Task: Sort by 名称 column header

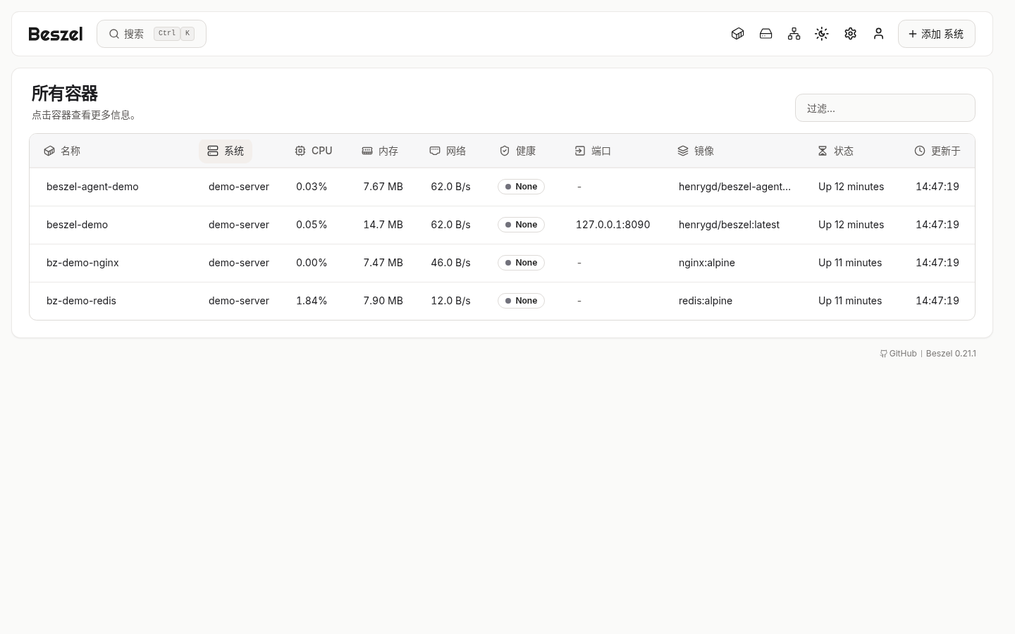Action: pyautogui.click(x=62, y=151)
